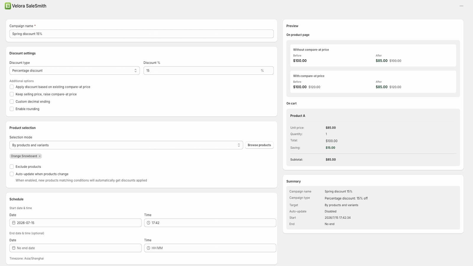Click the 'With compare-at price' preview label

pyautogui.click(x=309, y=76)
